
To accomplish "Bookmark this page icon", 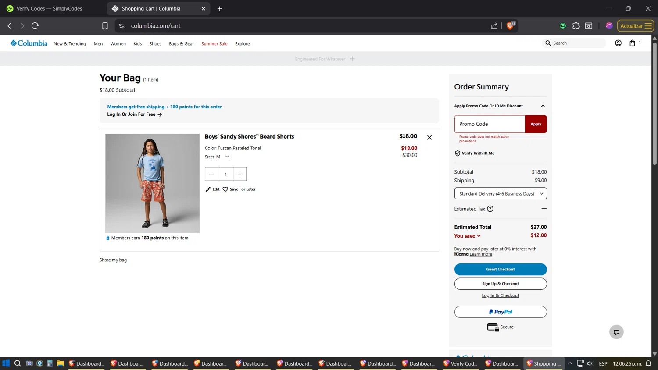I will (x=105, y=26).
